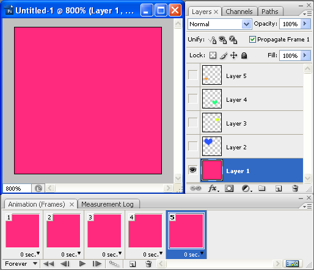
Task: Uncheck Propagate Frame 1 checkbox
Action: [x=252, y=39]
